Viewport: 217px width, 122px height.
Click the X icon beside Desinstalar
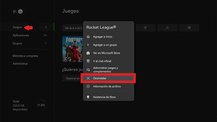coord(88,78)
